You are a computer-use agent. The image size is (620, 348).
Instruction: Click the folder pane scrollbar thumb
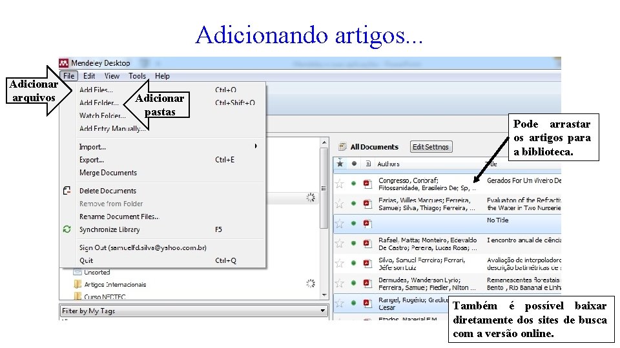coord(324,188)
